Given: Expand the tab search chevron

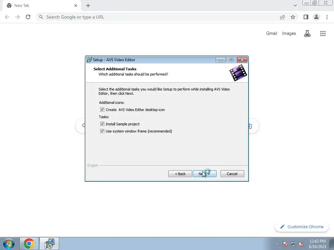Looking at the screenshot, I should click(295, 6).
